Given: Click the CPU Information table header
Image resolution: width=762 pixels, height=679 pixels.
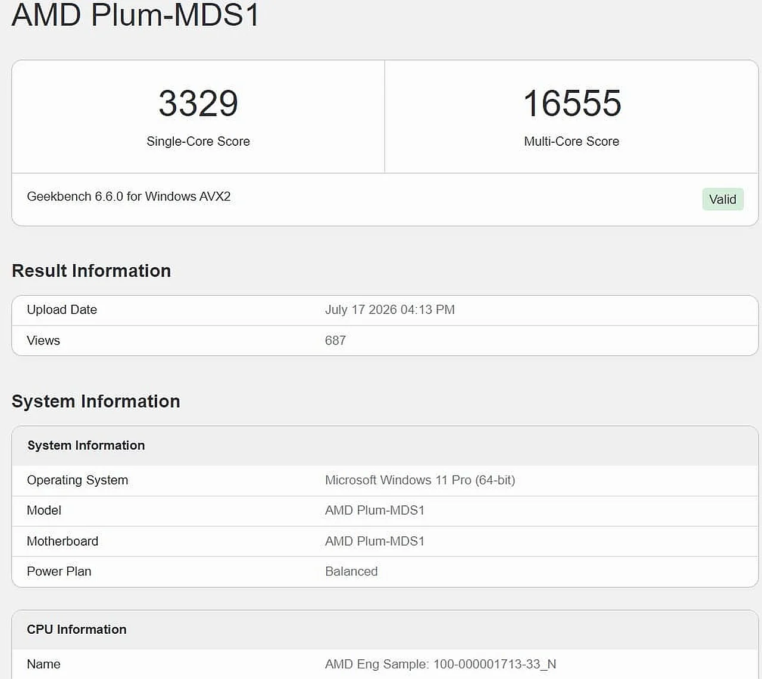Looking at the screenshot, I should (x=77, y=630).
